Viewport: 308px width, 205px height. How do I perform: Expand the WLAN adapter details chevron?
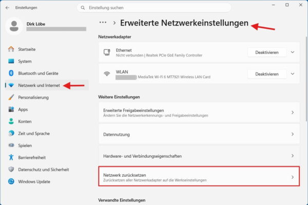293,74
